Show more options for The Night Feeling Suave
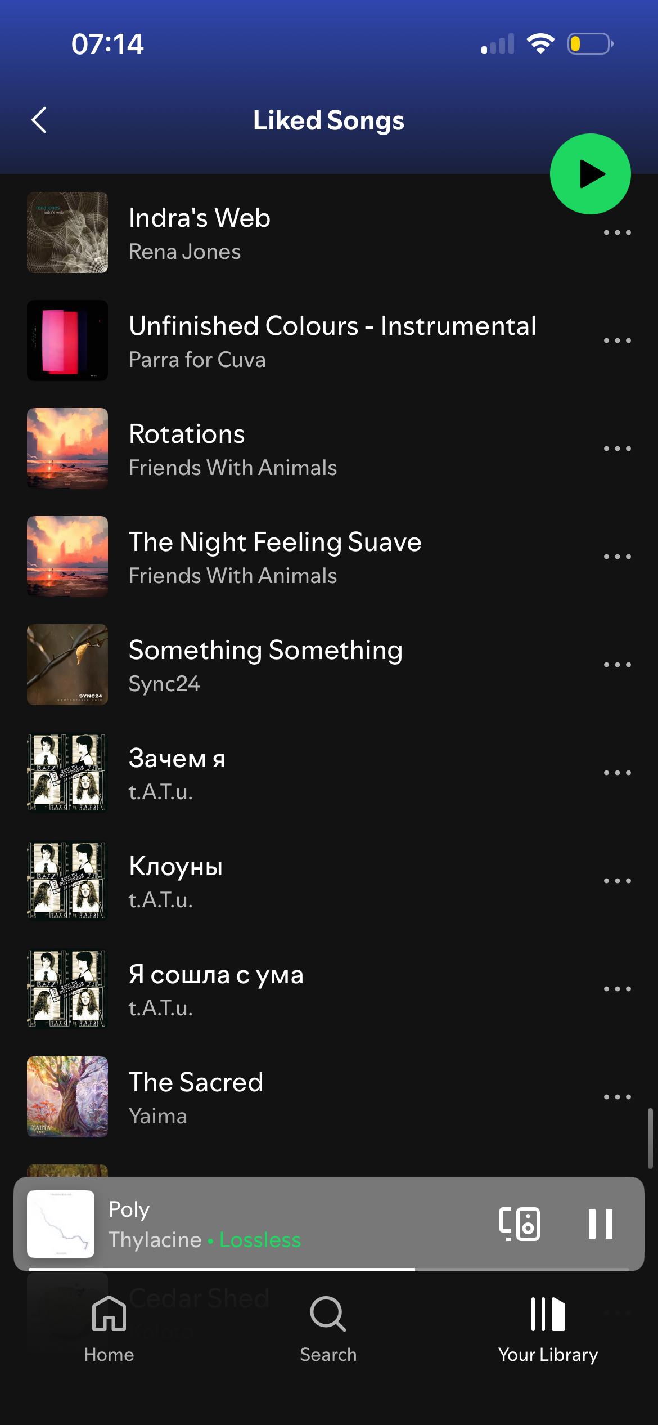This screenshot has height=1425, width=658. click(x=617, y=557)
